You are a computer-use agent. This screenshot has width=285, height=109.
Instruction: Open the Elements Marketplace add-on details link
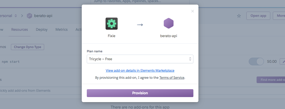click(140, 70)
